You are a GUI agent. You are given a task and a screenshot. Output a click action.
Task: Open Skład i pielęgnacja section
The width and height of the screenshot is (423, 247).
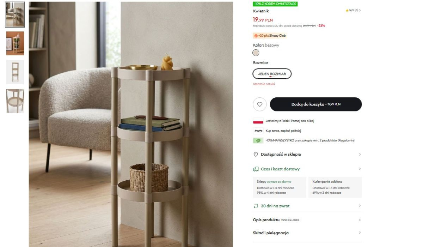(x=307, y=233)
